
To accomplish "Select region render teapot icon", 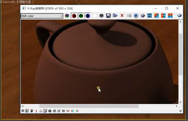I will click(143, 16).
